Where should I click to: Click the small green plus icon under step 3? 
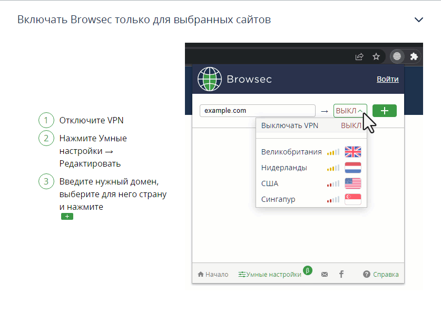click(67, 217)
